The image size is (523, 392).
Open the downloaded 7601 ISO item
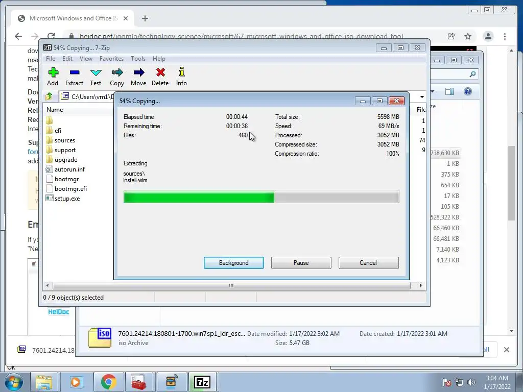tap(46, 350)
